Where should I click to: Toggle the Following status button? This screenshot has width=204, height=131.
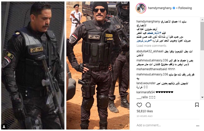point(185,8)
